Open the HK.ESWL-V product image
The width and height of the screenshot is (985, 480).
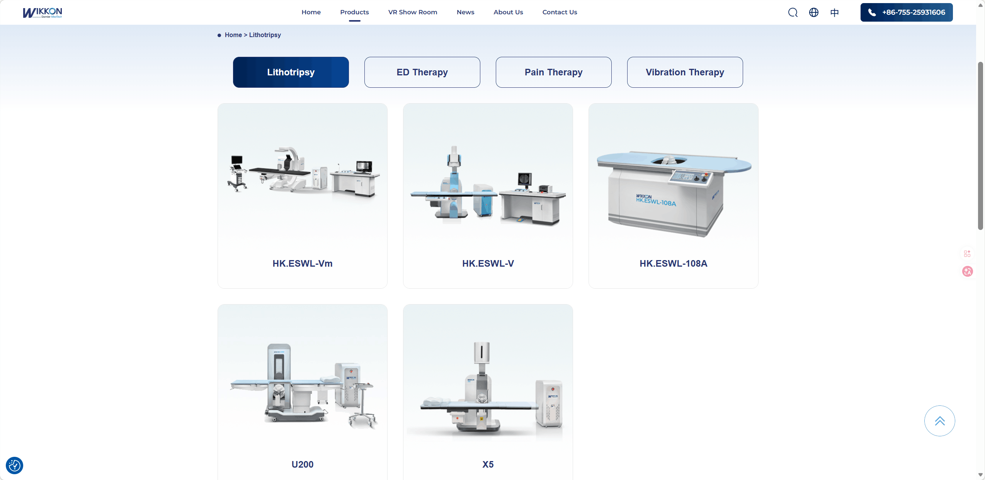click(x=488, y=186)
